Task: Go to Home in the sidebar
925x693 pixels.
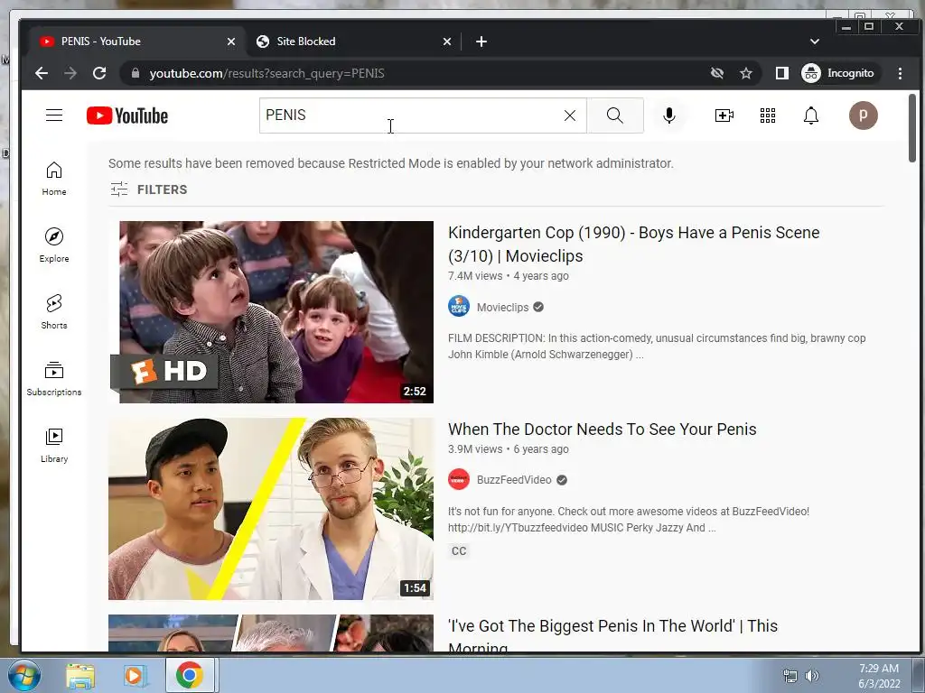Action: click(54, 179)
